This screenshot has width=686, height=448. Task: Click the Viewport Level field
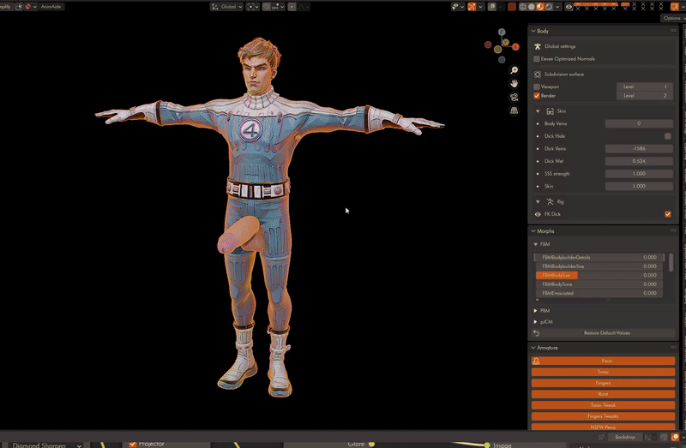point(645,87)
